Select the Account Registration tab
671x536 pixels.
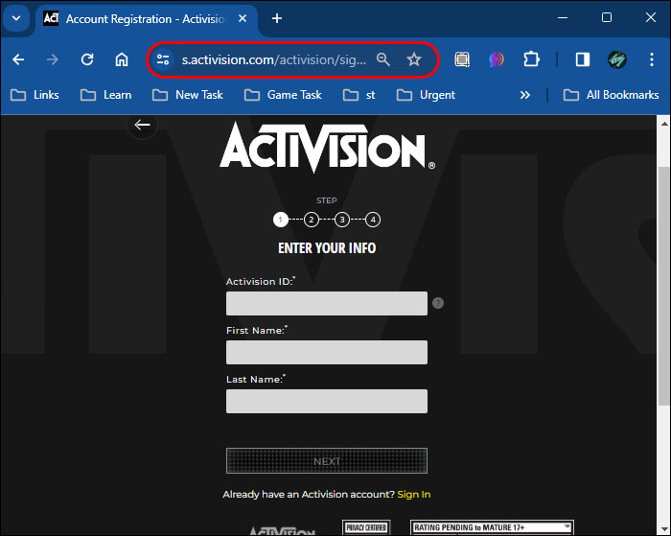[146, 19]
